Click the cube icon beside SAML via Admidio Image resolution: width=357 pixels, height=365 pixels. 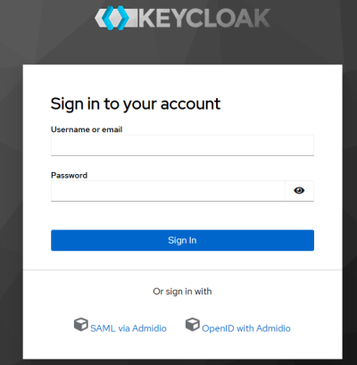tap(81, 324)
